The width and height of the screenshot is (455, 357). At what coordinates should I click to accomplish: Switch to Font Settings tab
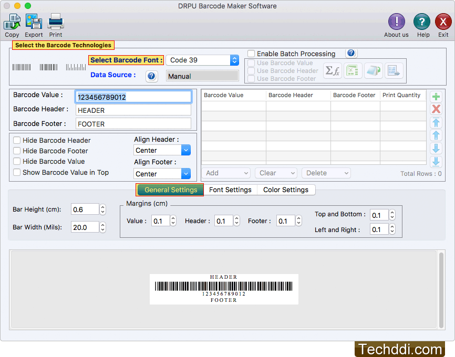pyautogui.click(x=230, y=190)
